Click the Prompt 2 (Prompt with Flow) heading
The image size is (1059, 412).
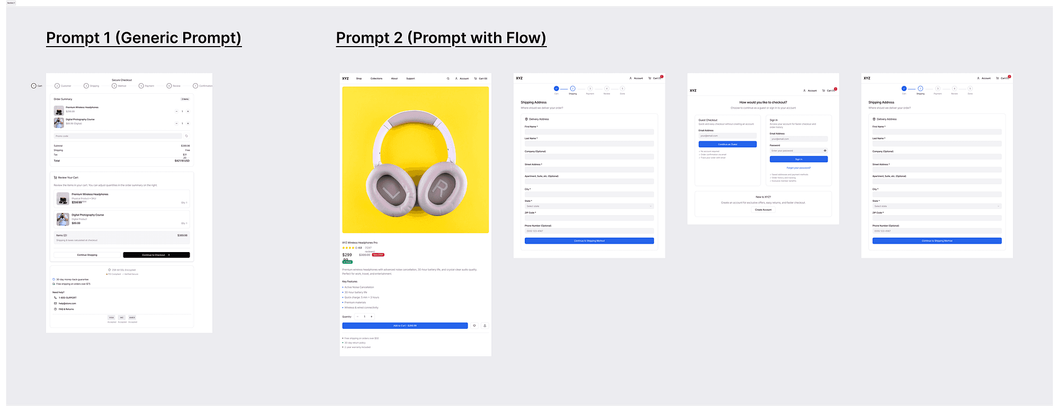tap(441, 38)
